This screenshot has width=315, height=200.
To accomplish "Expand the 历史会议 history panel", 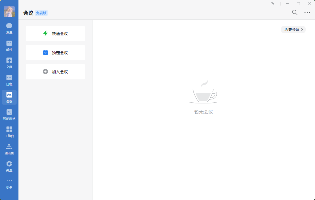I will coord(293,29).
